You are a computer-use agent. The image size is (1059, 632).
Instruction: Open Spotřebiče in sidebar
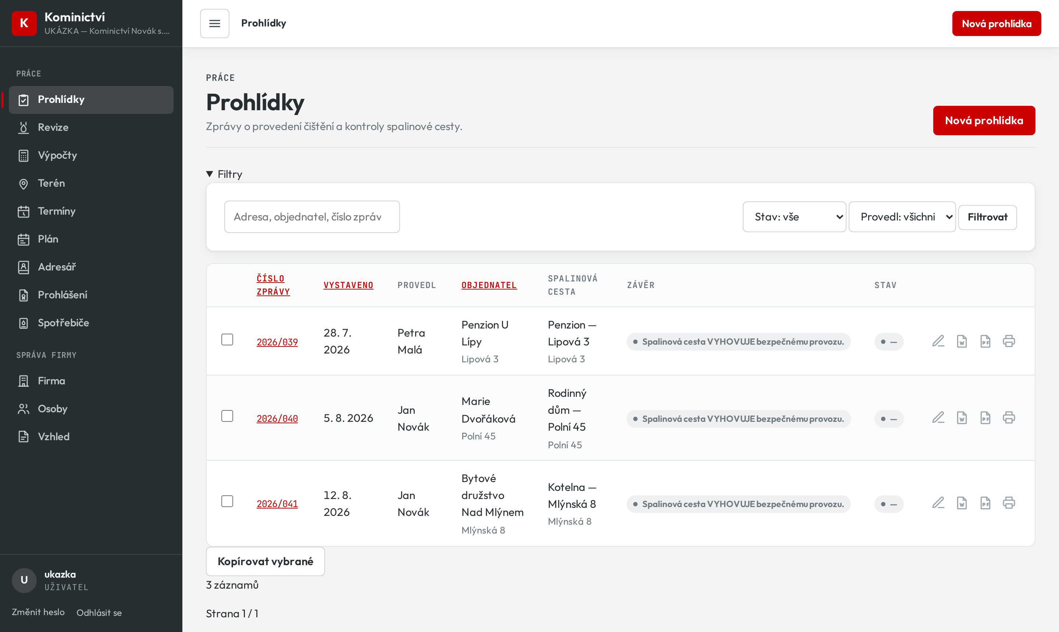tap(91, 323)
